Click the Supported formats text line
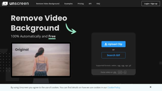This screenshot has width=162, height=91. (113, 65)
